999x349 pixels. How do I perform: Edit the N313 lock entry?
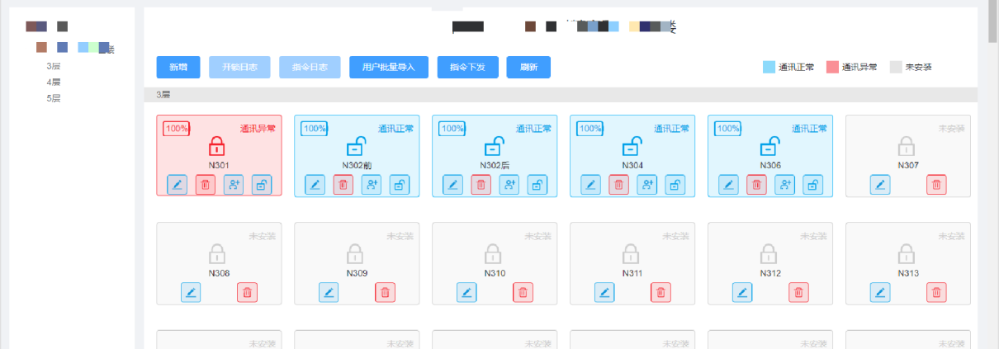pyautogui.click(x=880, y=292)
